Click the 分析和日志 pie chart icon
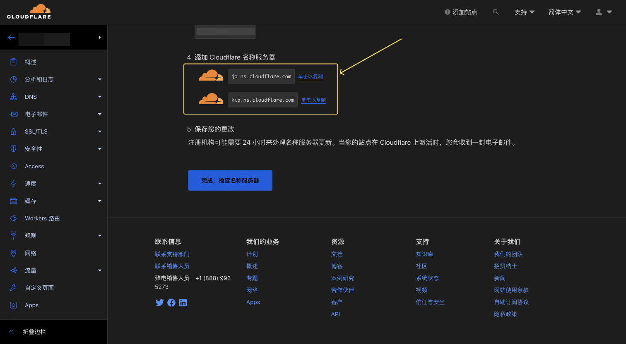 coord(14,79)
